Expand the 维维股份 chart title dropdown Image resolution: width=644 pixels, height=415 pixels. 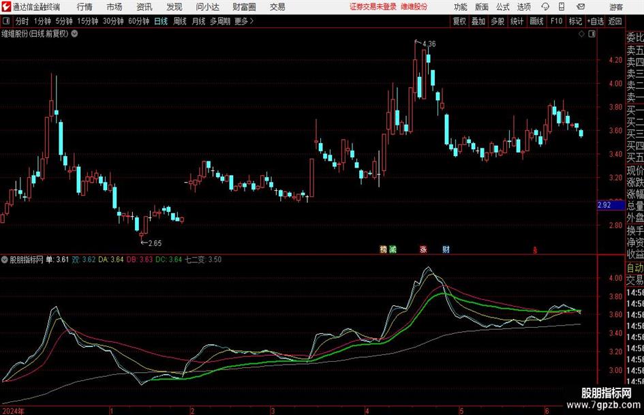coord(74,33)
